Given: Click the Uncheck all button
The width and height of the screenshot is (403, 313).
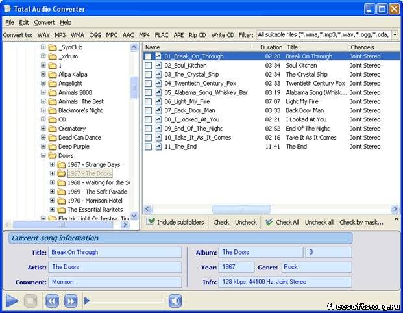Looking at the screenshot, I should (x=319, y=222).
